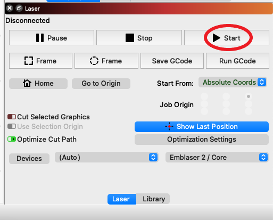Select the top-right Job Origin radio dot
Image resolution: width=273 pixels, height=220 pixels.
coord(249,96)
